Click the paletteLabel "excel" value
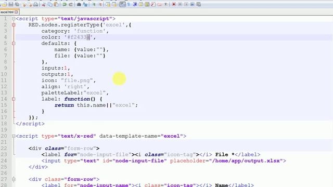This screenshot has height=187, width=333. [95, 92]
